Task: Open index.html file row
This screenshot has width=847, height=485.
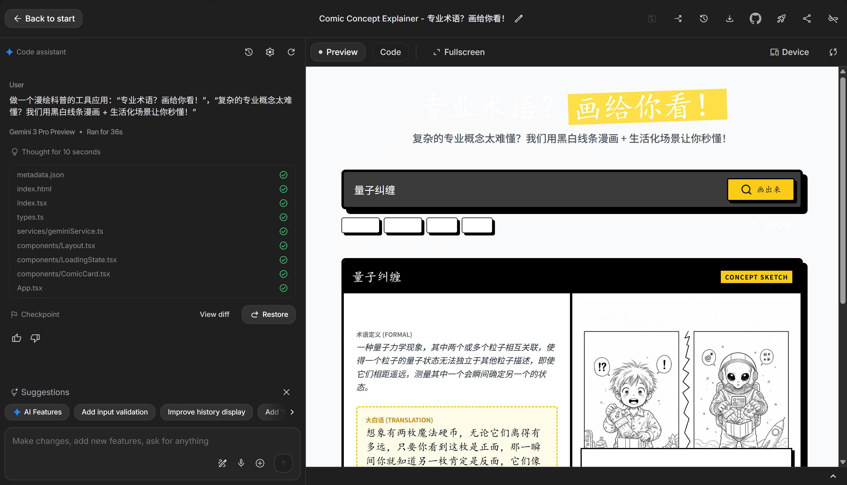Action: (152, 189)
